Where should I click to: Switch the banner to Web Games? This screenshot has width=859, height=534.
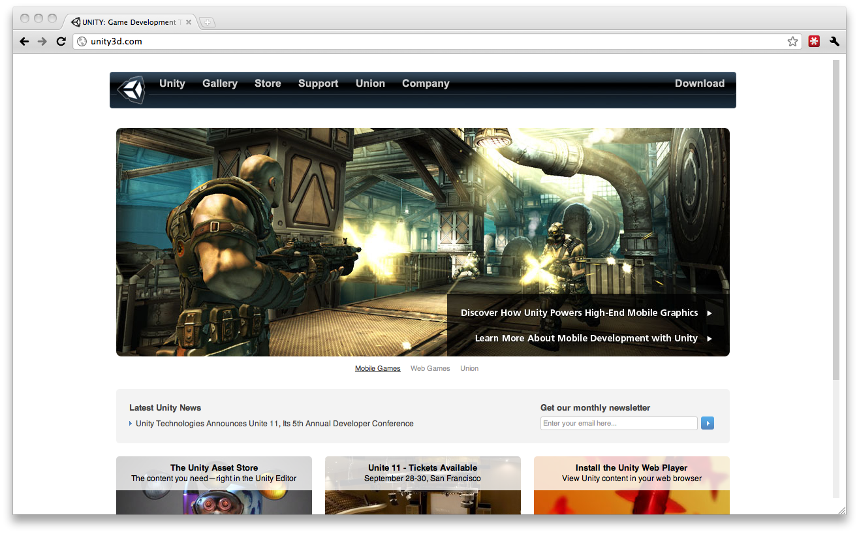click(x=430, y=368)
